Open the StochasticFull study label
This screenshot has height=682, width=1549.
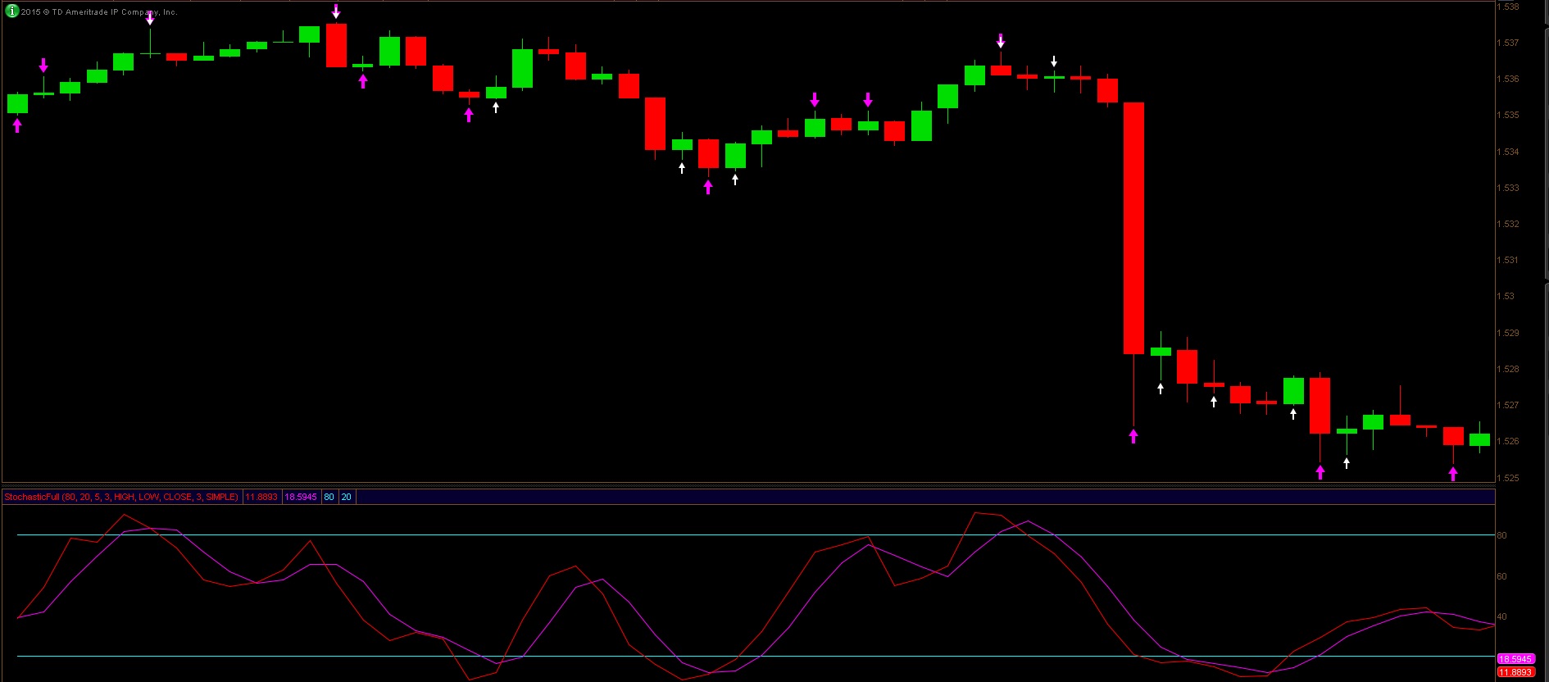click(121, 497)
